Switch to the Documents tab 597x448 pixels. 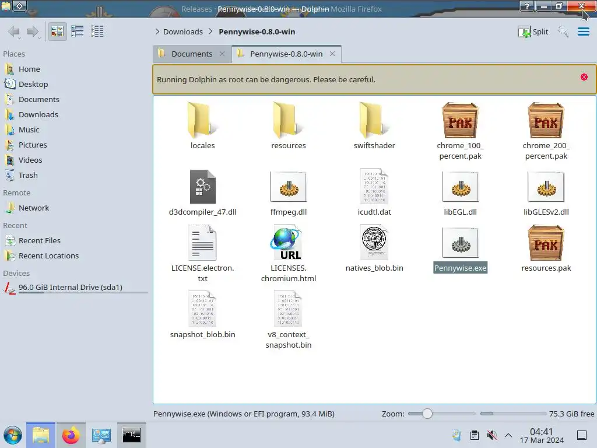[x=192, y=54]
